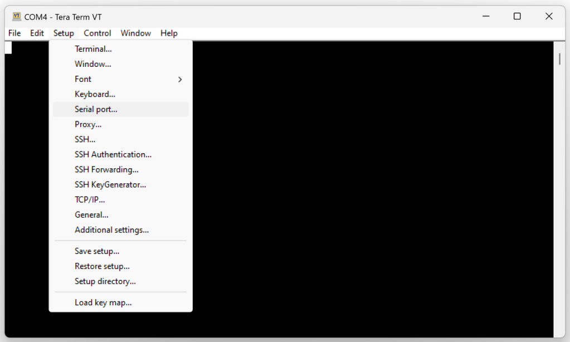Open Additional settings... dialog
Viewport: 570px width, 342px height.
111,229
